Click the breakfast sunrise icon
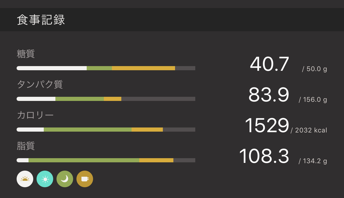 point(25,179)
